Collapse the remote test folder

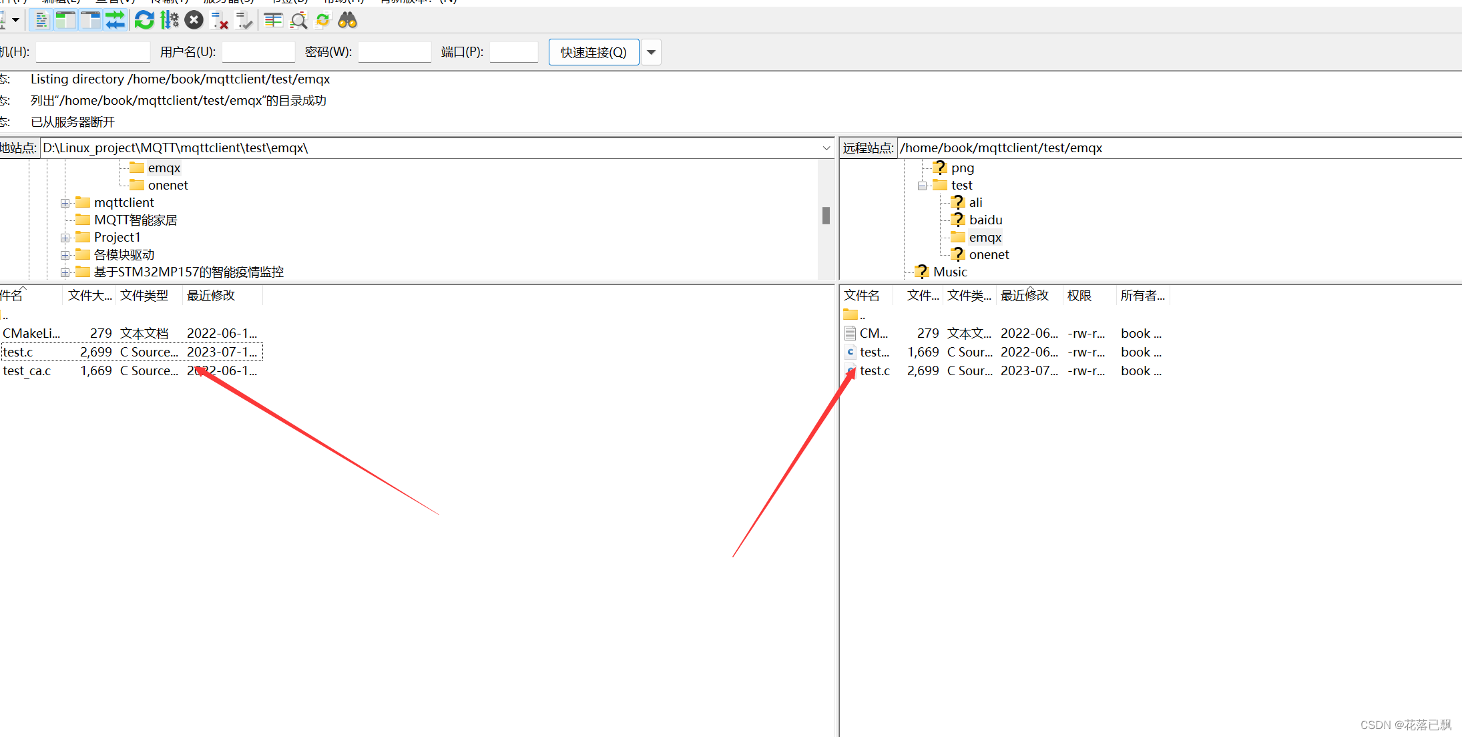(x=922, y=186)
